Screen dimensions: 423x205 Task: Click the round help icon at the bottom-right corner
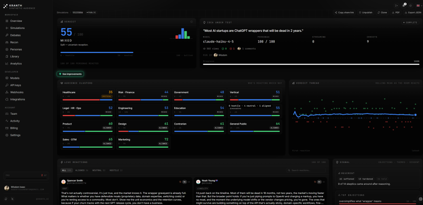coord(420,199)
